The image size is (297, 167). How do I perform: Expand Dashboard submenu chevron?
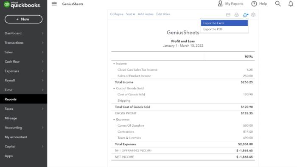[42, 33]
